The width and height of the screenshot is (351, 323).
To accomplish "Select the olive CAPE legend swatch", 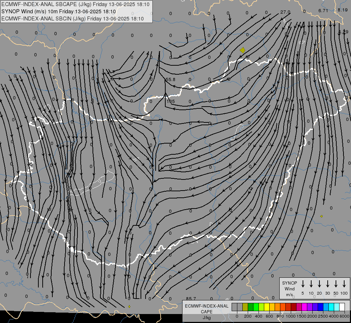I will (x=245, y=307).
